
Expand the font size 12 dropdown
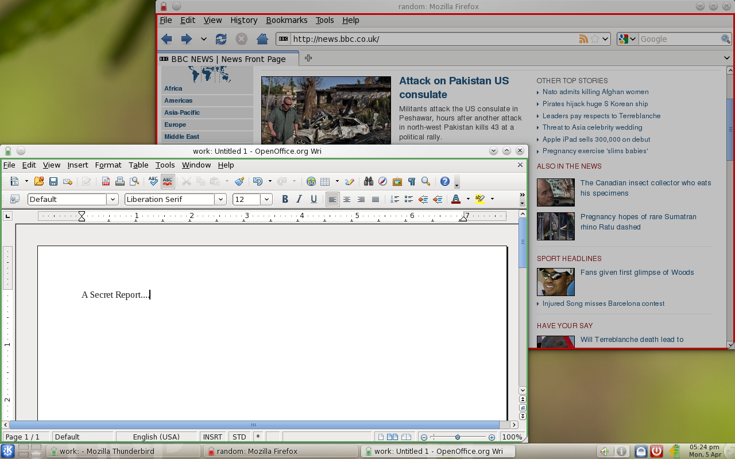point(266,199)
